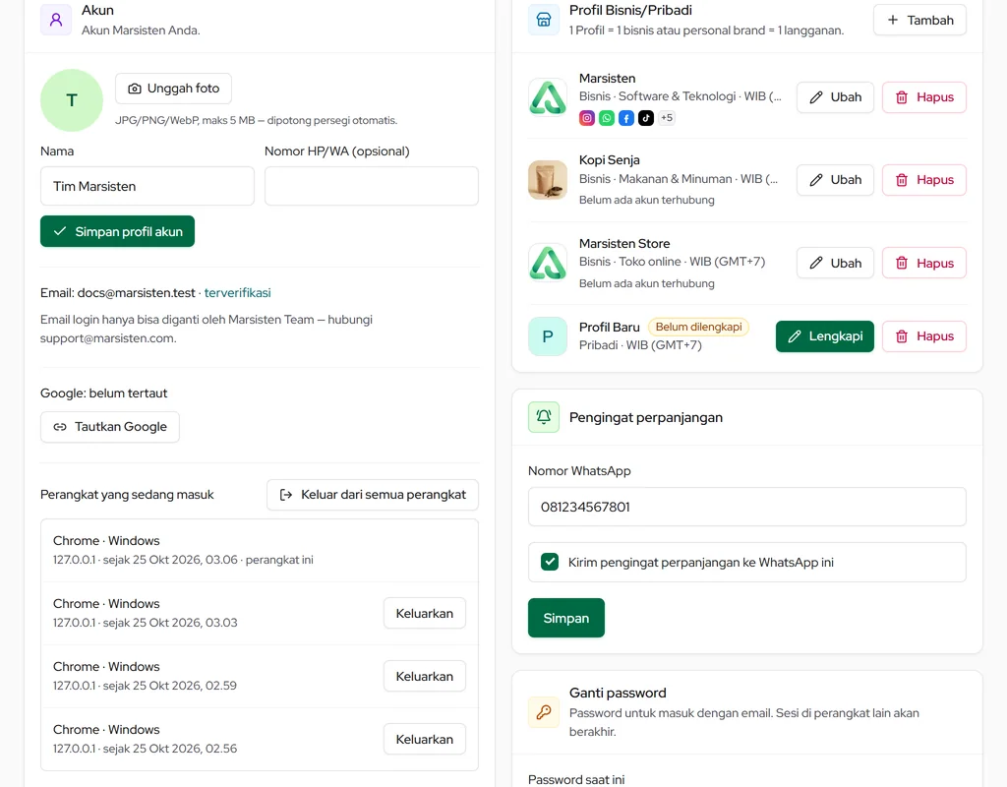Screen dimensions: 1007x787
Task: Click the TikTok icon under Marsisten
Action: click(646, 118)
